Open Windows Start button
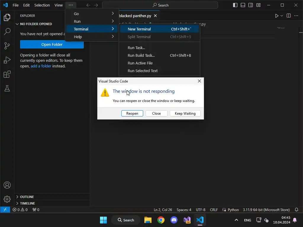303x227 pixels. pos(103,220)
